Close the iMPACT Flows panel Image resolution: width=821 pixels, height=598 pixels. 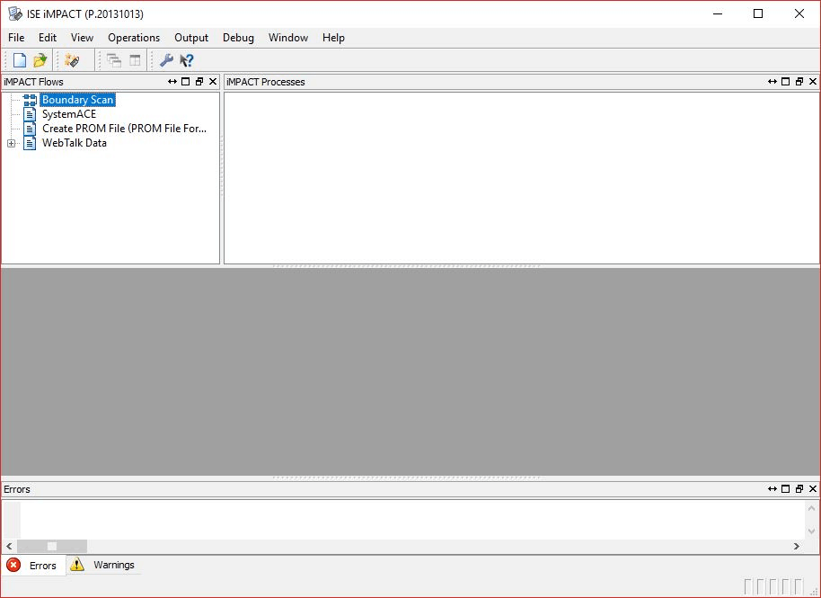213,82
